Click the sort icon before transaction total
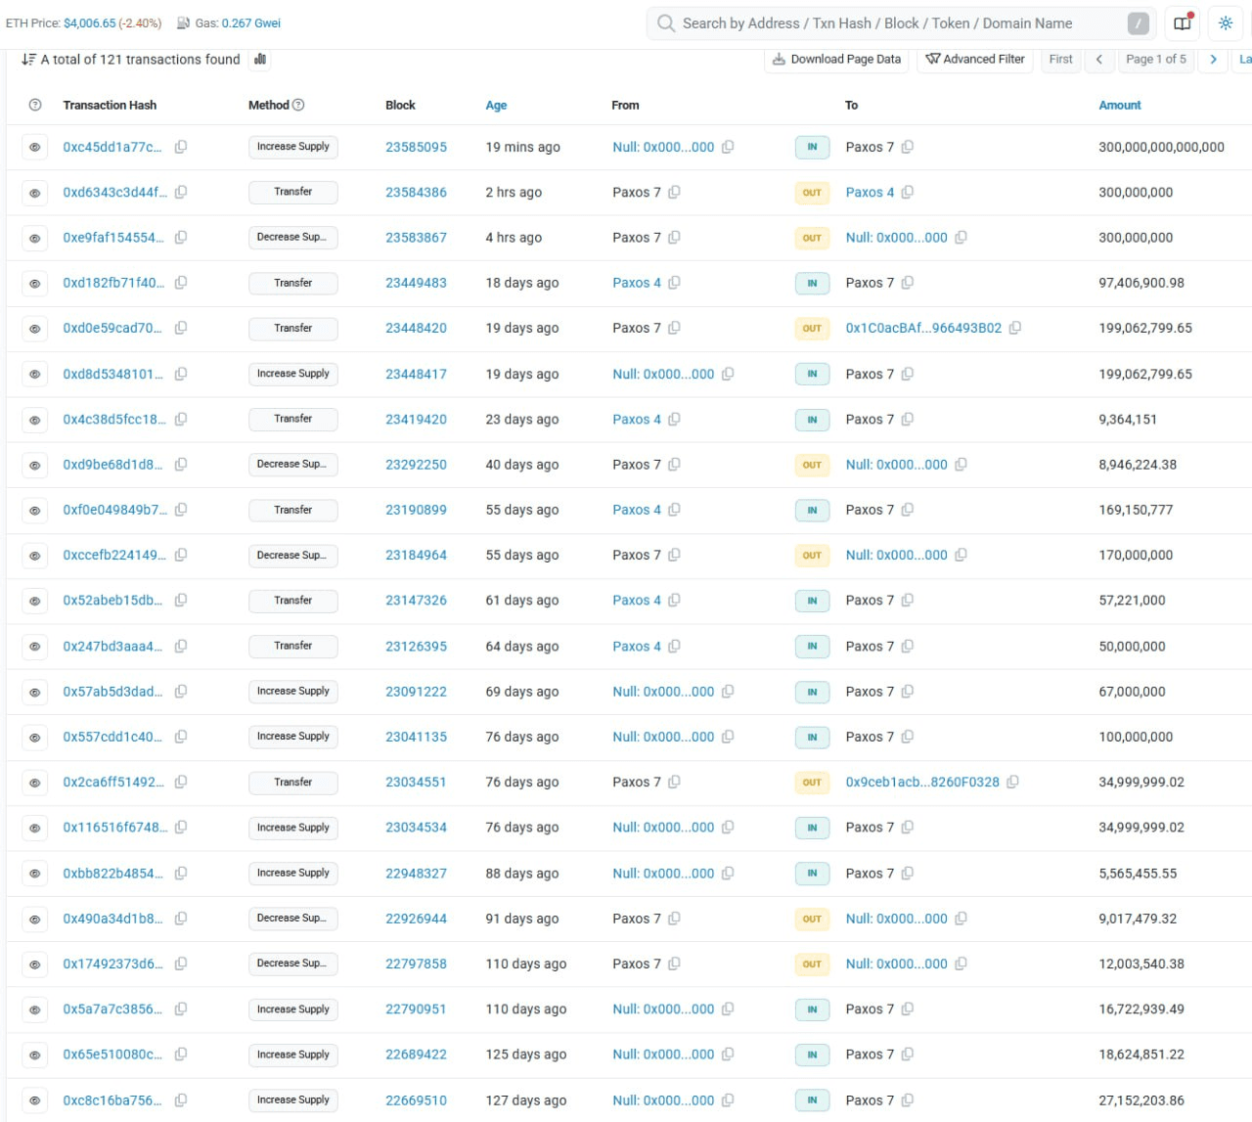 coord(28,60)
